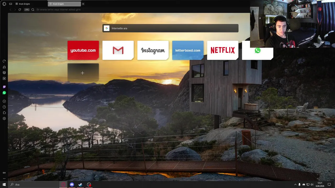Open Discord from the taskbar

[x=72, y=185]
